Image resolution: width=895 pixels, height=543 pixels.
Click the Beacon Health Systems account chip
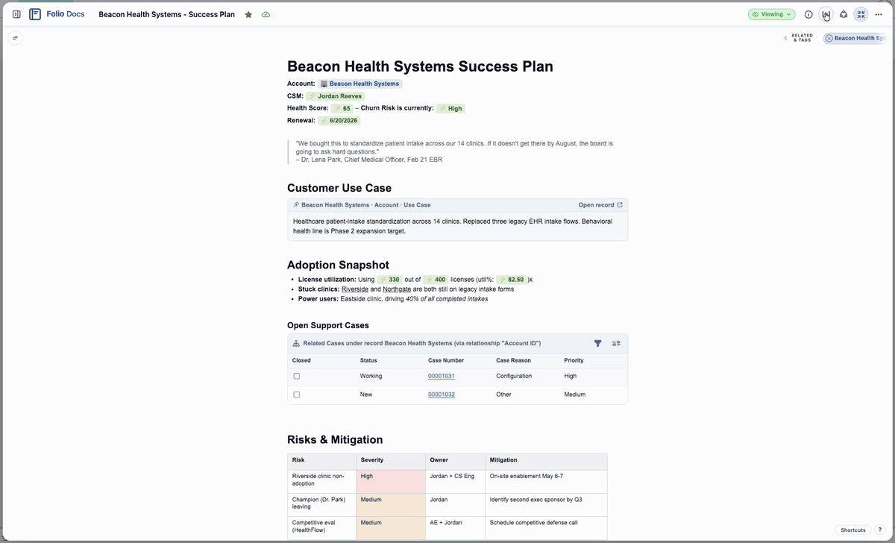click(360, 84)
